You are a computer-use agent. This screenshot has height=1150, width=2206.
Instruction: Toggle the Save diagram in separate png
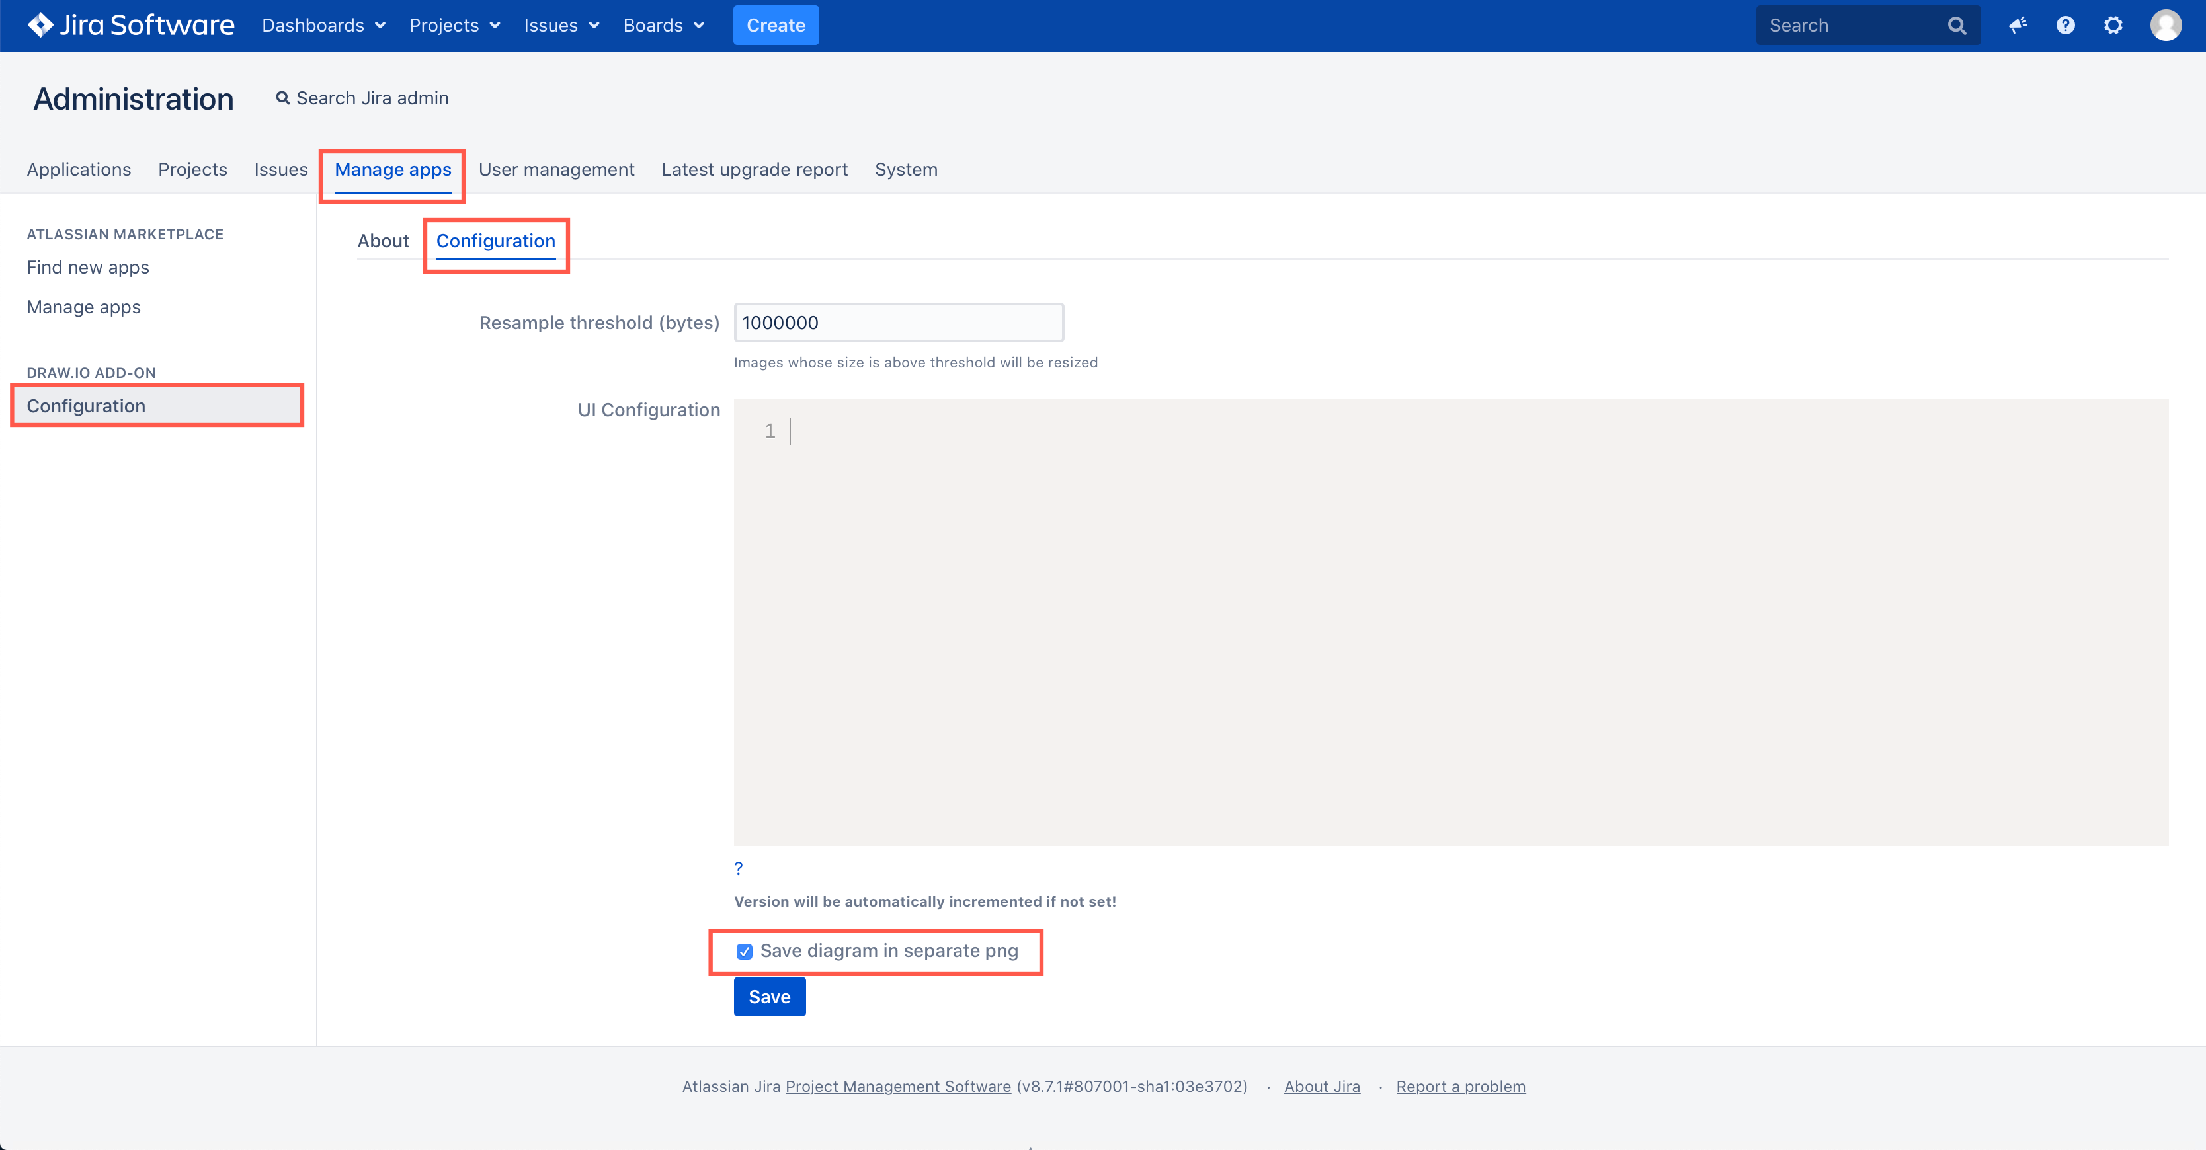click(x=744, y=950)
